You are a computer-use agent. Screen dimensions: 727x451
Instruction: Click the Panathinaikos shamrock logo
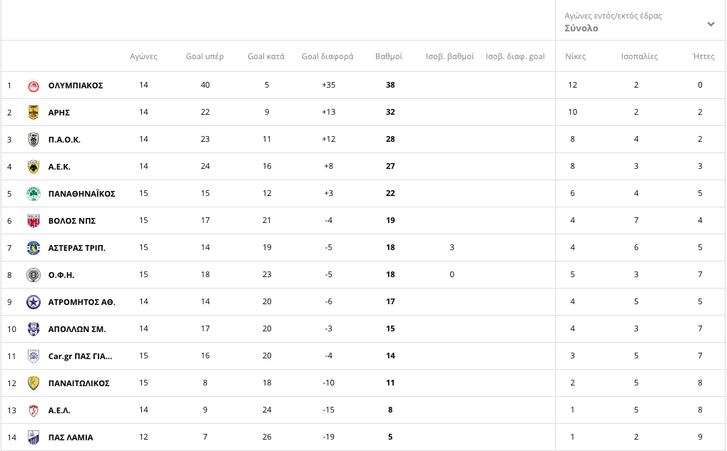click(34, 194)
